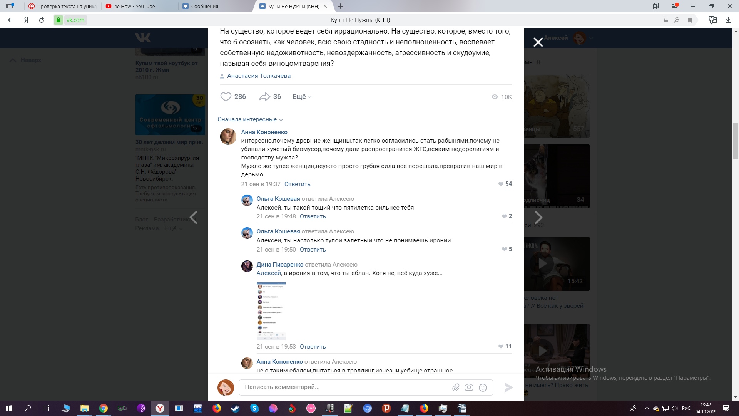Toggle like on Дина Писаренко's comment with 11
Viewport: 739px width, 416px height.
(501, 346)
